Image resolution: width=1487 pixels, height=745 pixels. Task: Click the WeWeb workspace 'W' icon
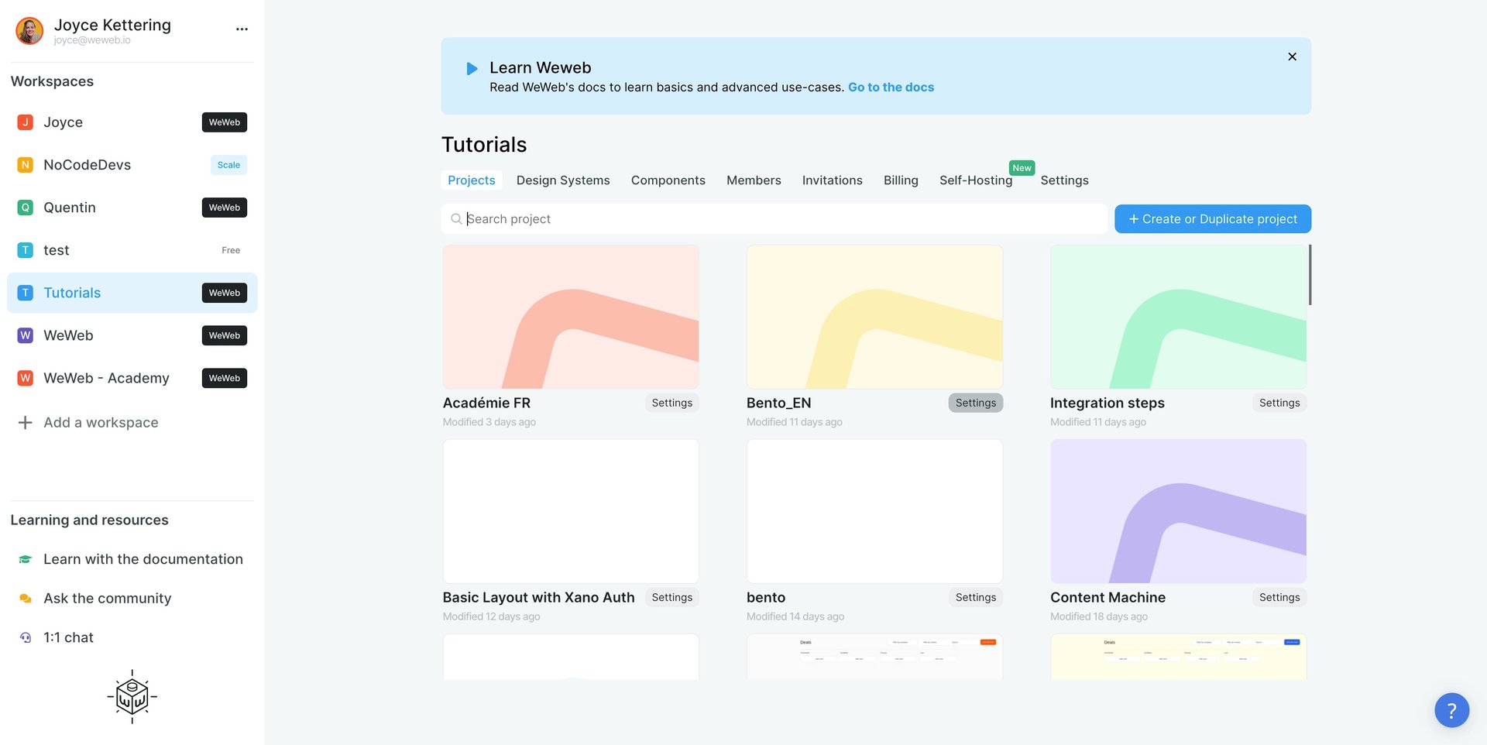pyautogui.click(x=26, y=335)
